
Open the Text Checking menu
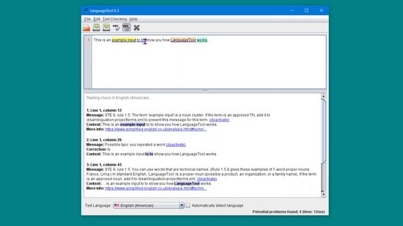[115, 19]
